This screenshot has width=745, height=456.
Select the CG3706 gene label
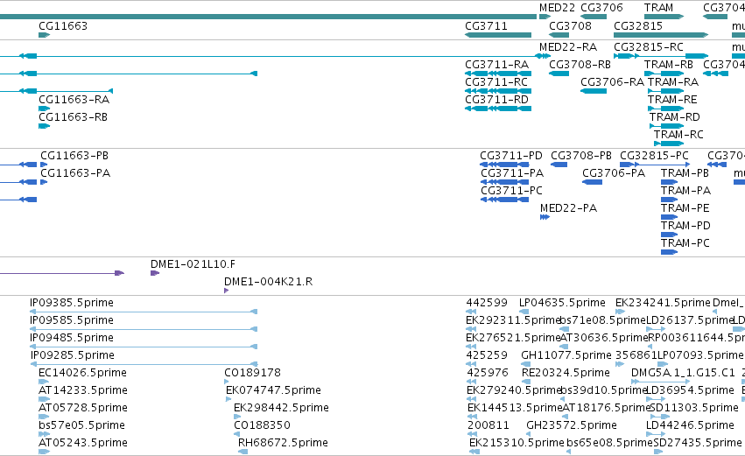[x=601, y=8]
